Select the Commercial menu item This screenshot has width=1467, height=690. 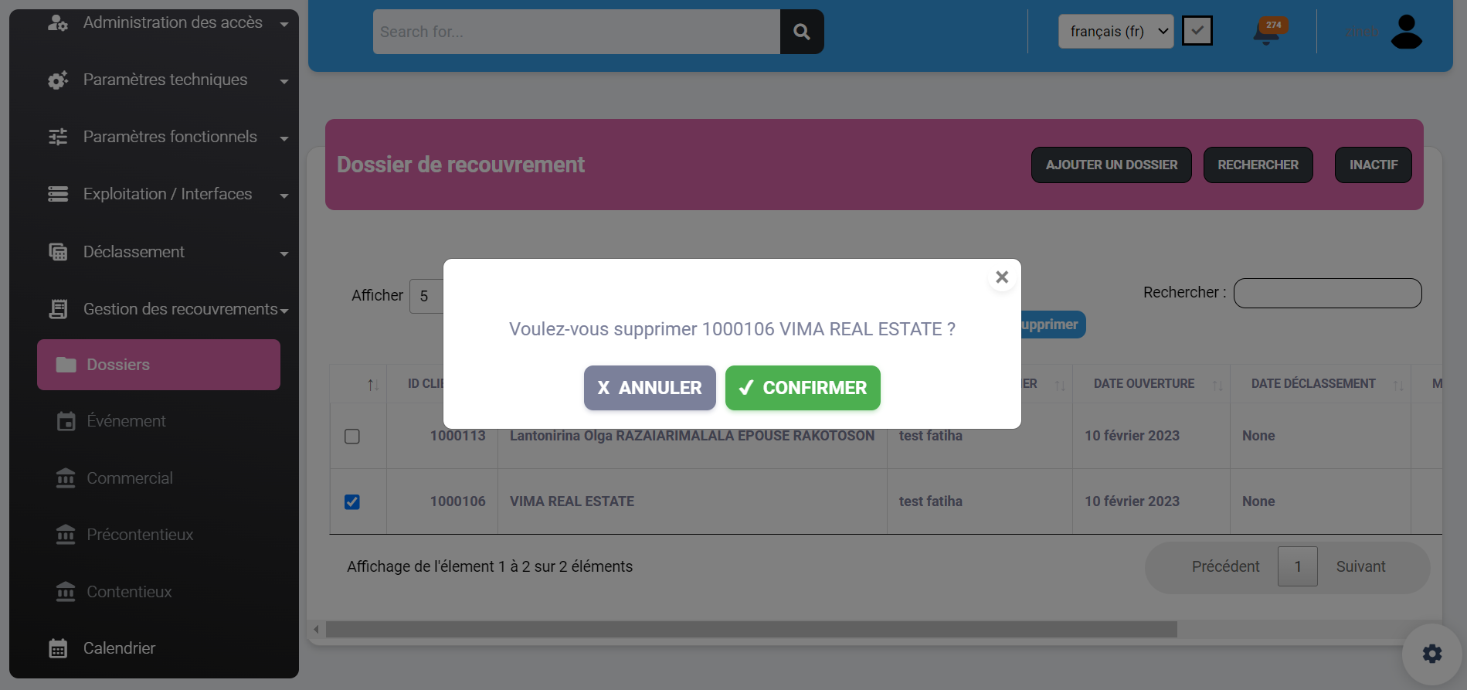(x=129, y=478)
